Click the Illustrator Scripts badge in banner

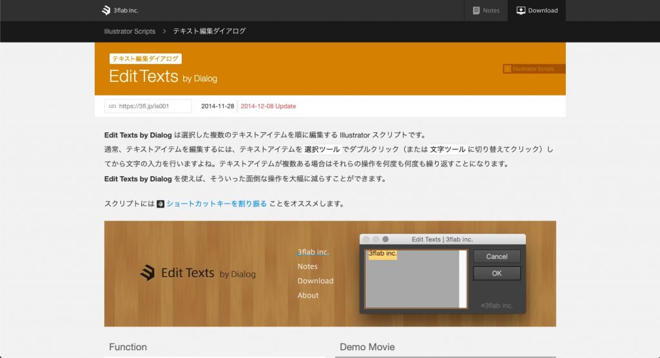[534, 68]
